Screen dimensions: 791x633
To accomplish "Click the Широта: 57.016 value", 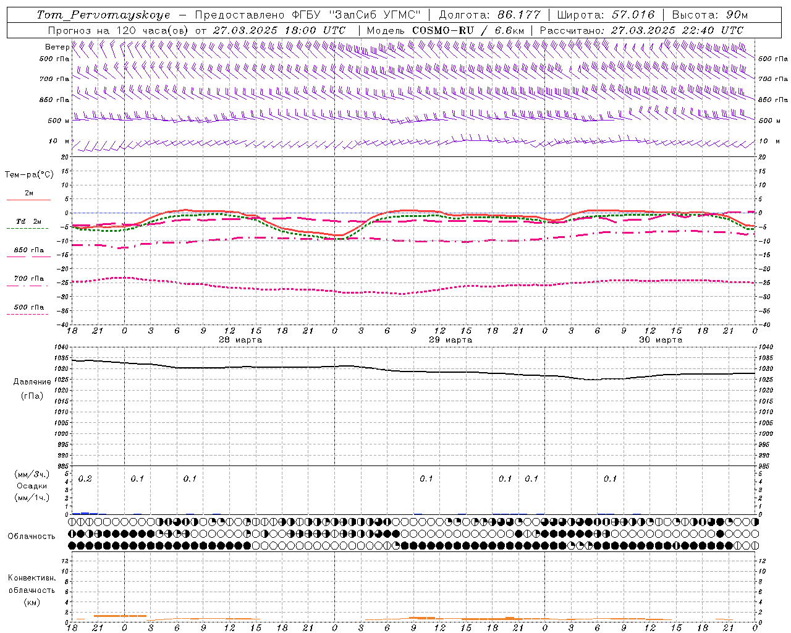I will [x=606, y=15].
